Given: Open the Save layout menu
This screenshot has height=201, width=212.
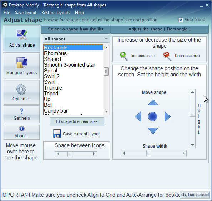Looking at the screenshot, I should (x=26, y=13).
